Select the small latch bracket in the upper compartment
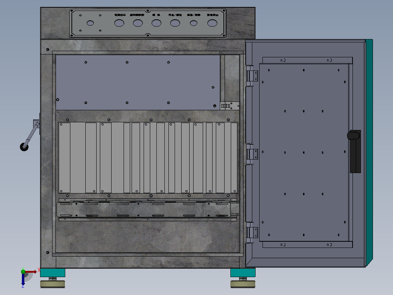The height and width of the screenshot is (295, 393). point(230,106)
